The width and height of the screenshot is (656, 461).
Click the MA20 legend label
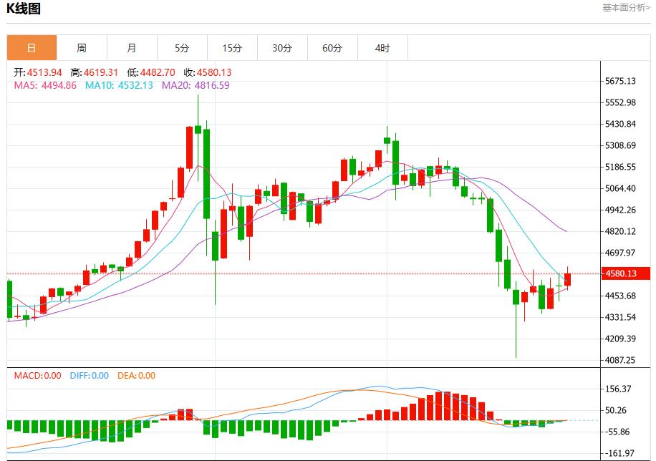pos(196,85)
